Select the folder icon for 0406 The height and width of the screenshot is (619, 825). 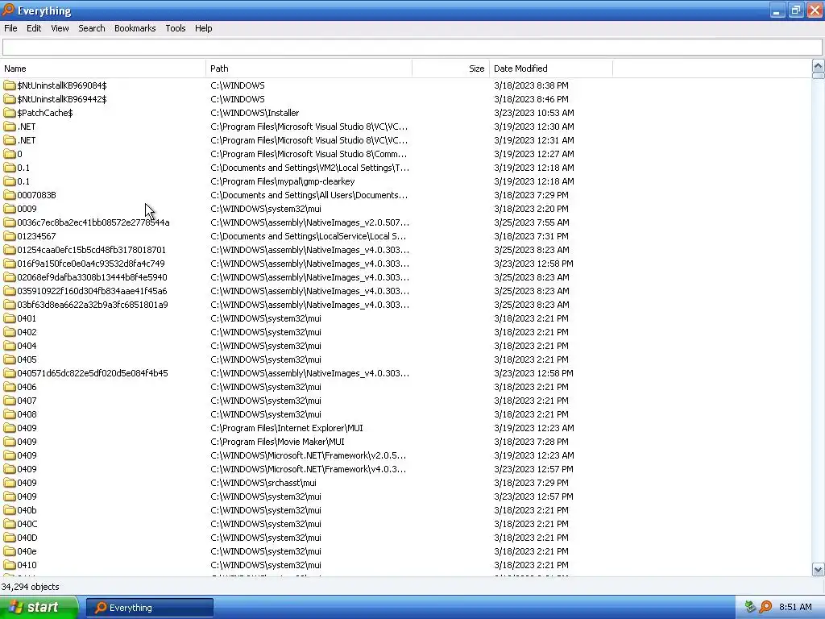(x=10, y=386)
